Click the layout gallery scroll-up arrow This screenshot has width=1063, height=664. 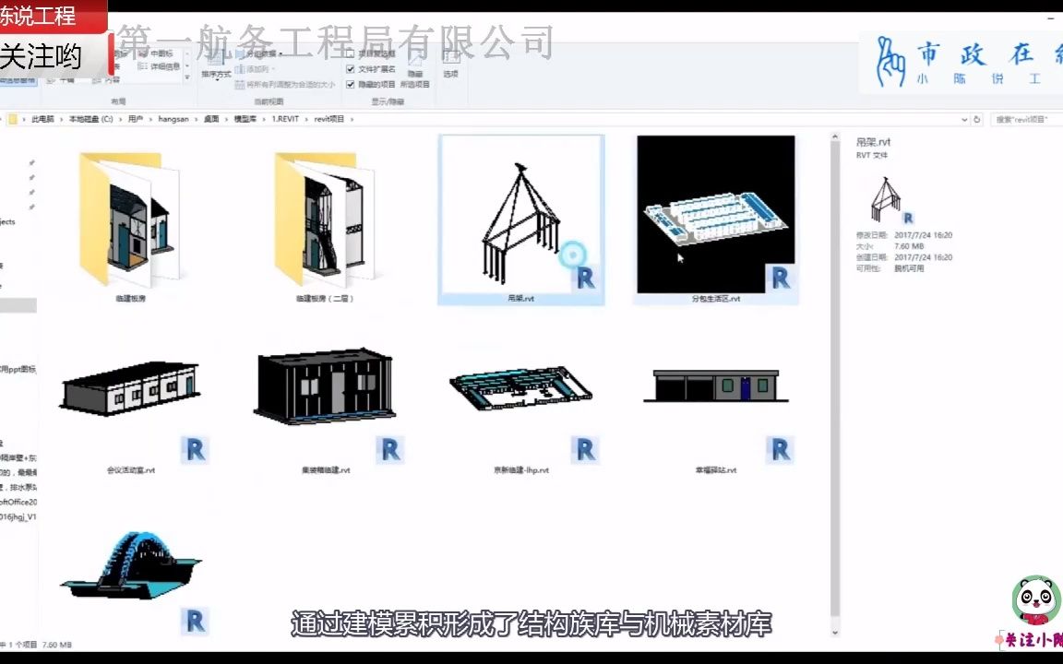click(x=187, y=53)
